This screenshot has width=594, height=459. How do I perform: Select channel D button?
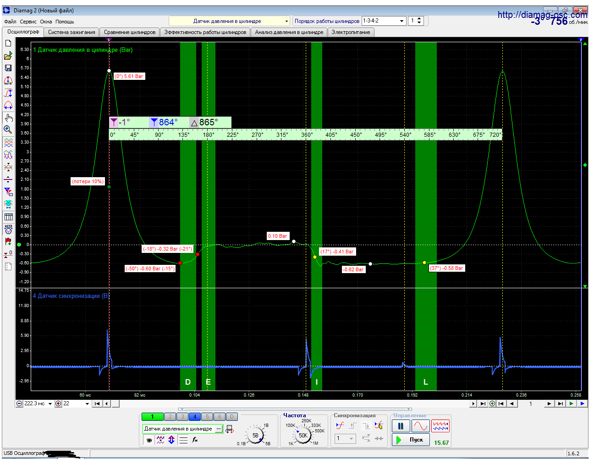(x=232, y=417)
